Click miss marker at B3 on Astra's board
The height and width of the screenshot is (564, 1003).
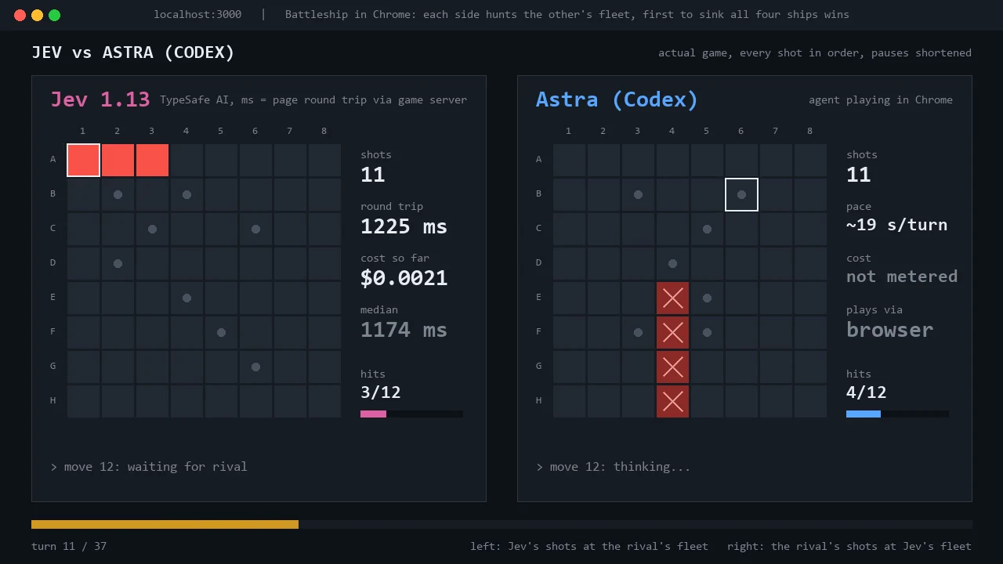[638, 194]
